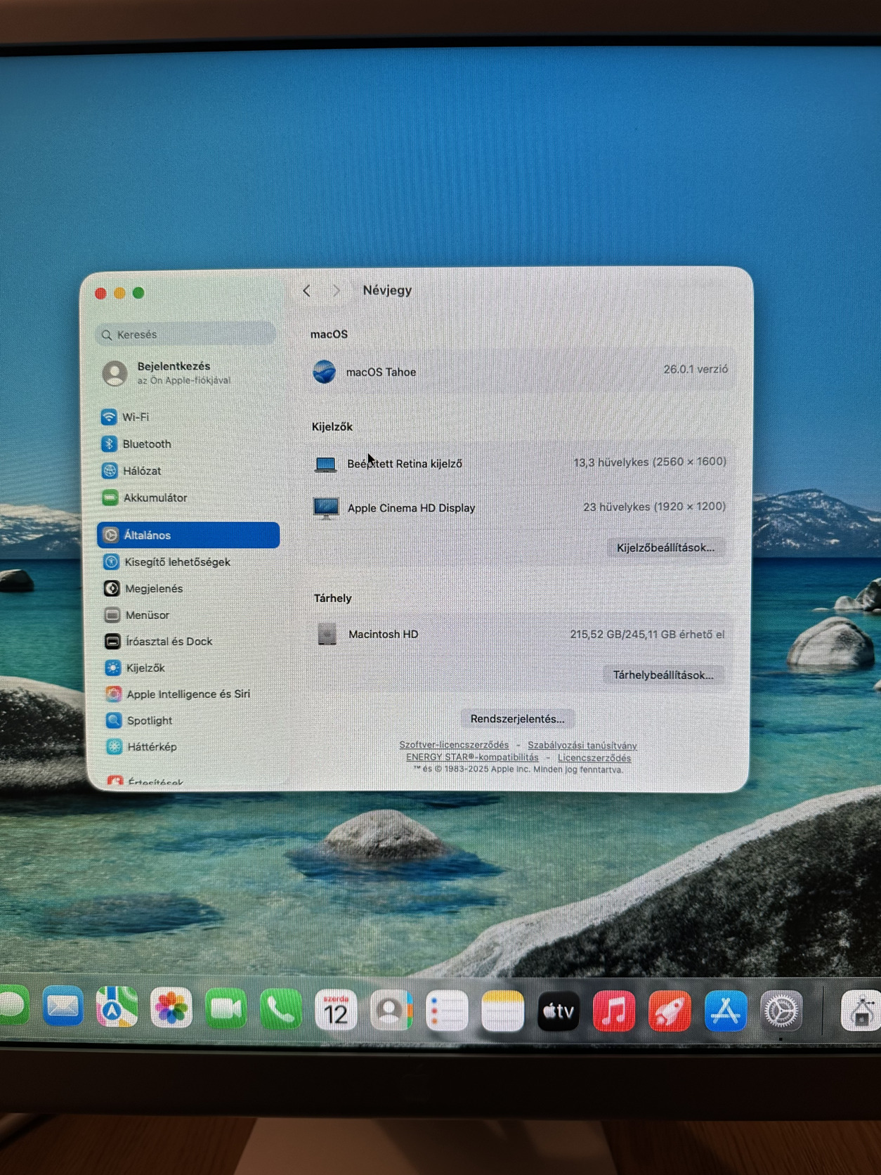Click the 215,52 GB/245,11 GB storage value

pos(647,634)
